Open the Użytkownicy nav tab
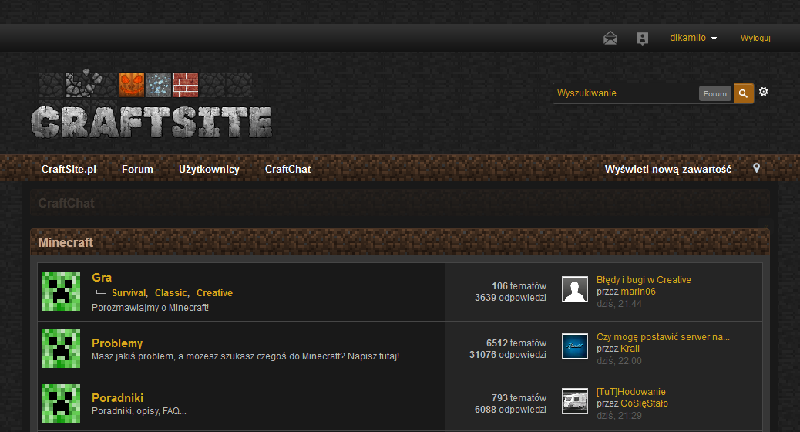The width and height of the screenshot is (800, 432). click(209, 169)
